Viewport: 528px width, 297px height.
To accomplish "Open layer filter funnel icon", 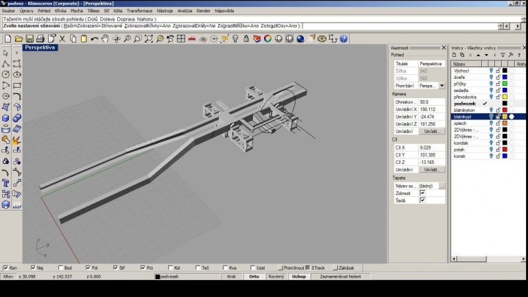I will pos(503,55).
